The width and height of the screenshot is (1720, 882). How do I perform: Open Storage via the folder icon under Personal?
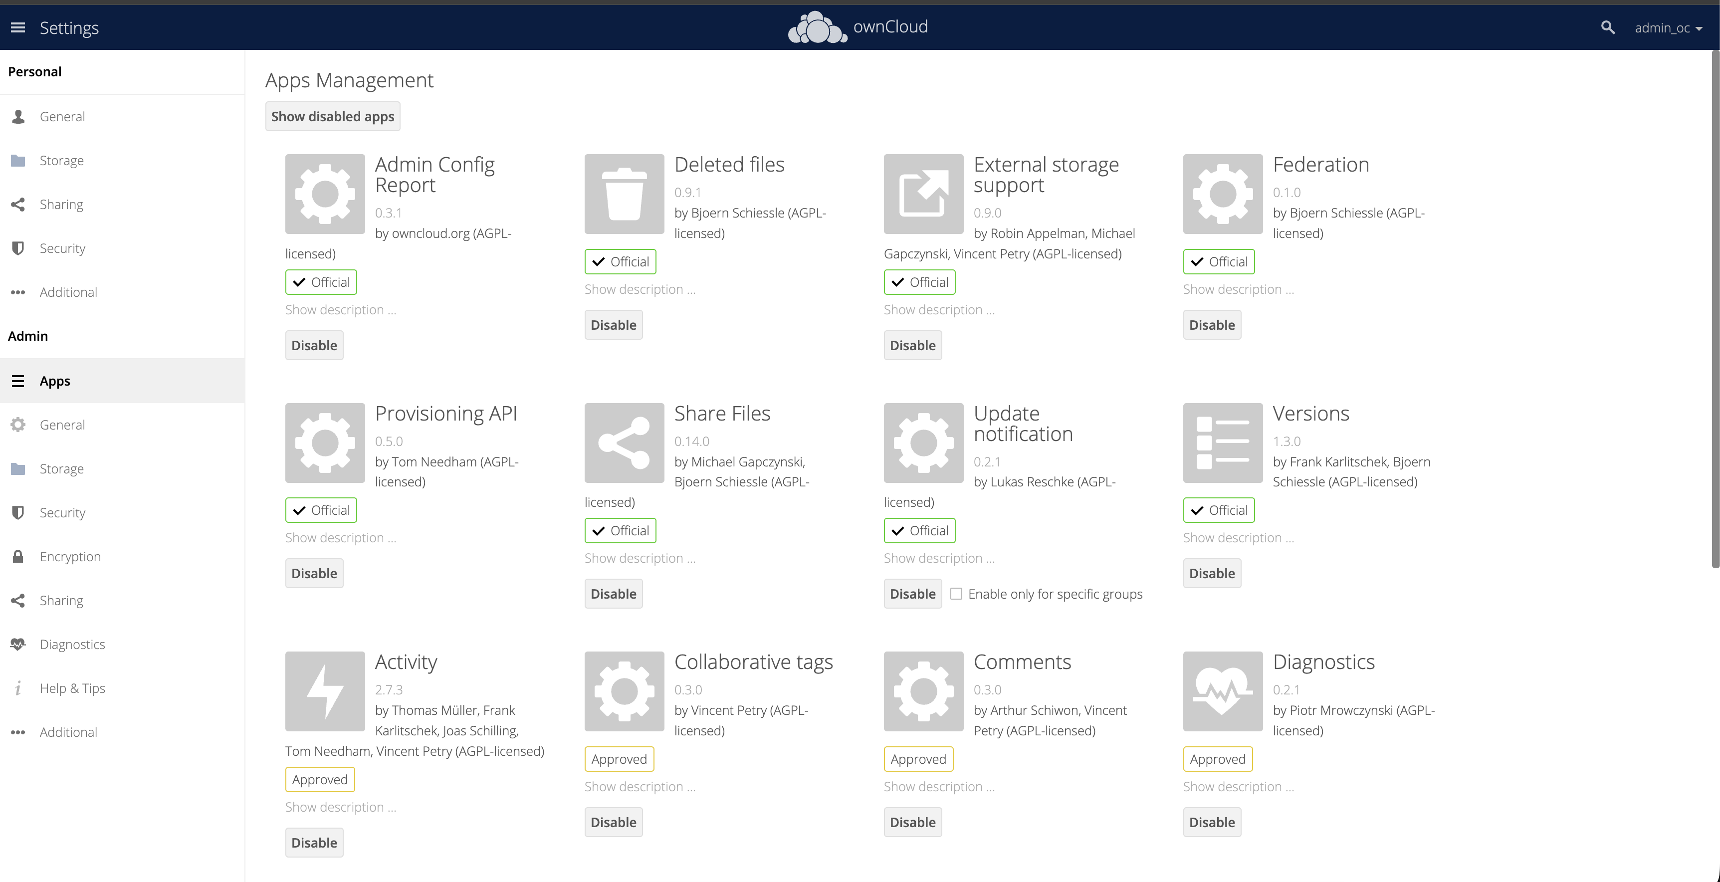point(17,160)
